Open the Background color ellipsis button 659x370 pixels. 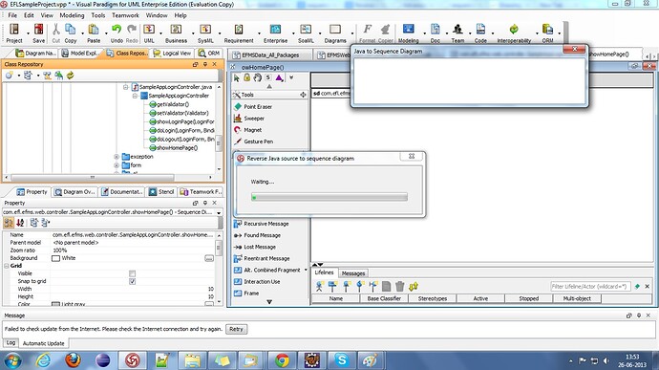point(209,258)
